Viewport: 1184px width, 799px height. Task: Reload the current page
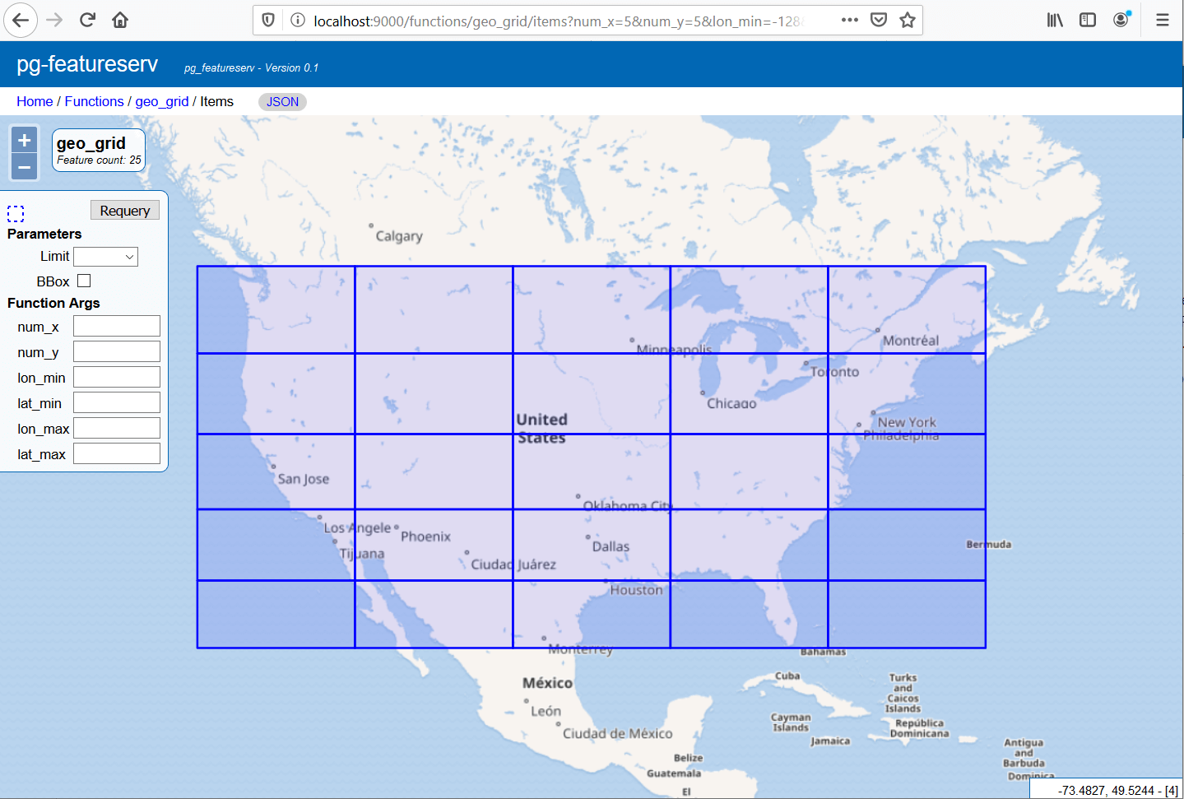pos(87,21)
